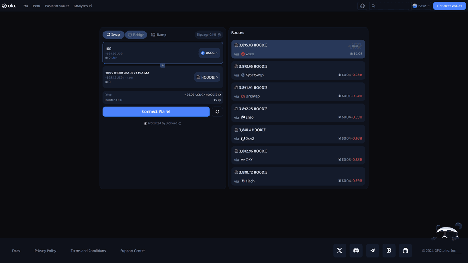Click the $0.08 gas cost on Odos
The image size is (468, 263).
[x=356, y=54]
